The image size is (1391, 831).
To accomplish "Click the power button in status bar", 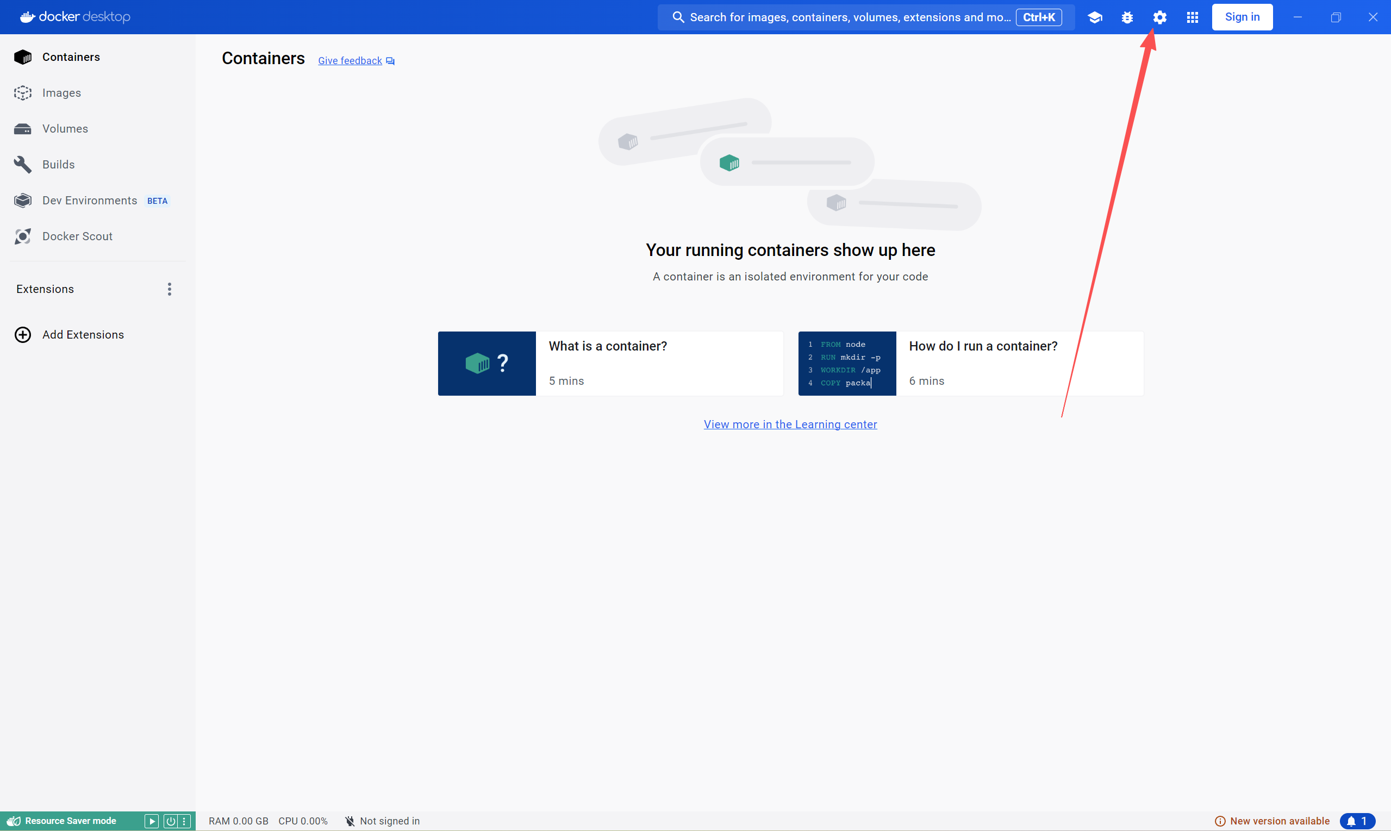I will pyautogui.click(x=170, y=821).
